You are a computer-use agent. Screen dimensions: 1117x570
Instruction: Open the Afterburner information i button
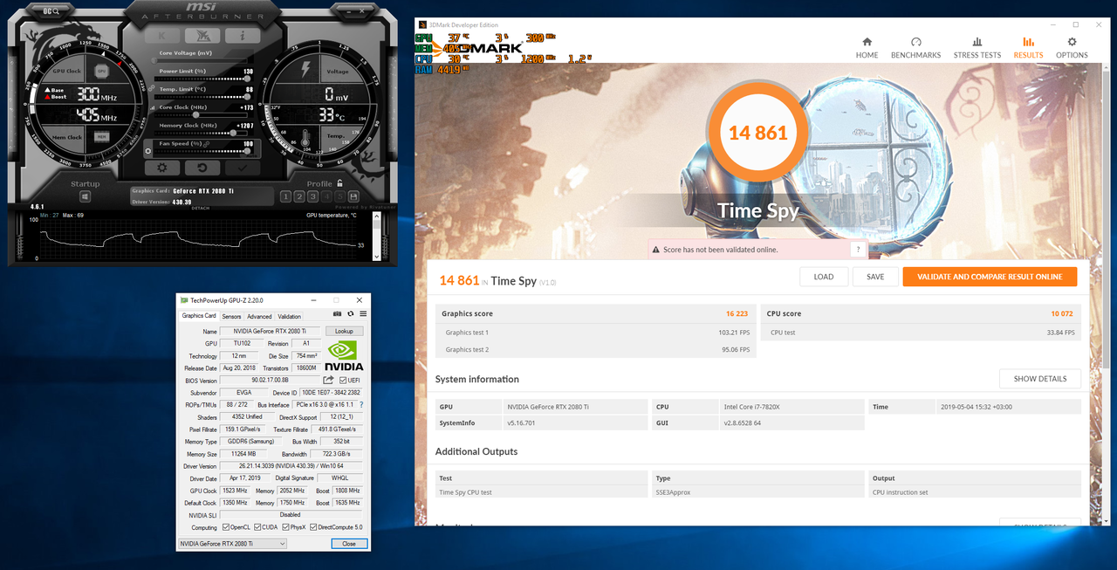coord(243,36)
